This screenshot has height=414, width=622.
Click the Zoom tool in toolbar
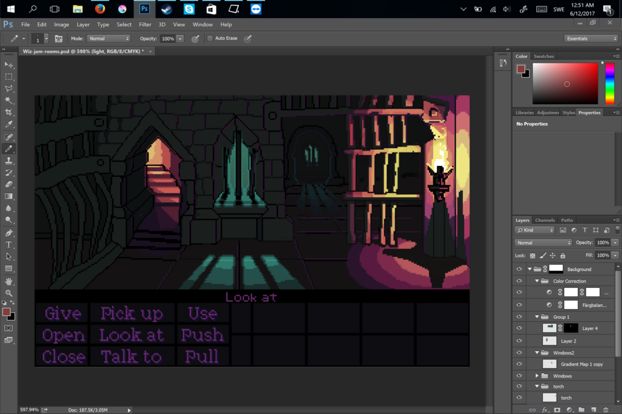click(9, 293)
